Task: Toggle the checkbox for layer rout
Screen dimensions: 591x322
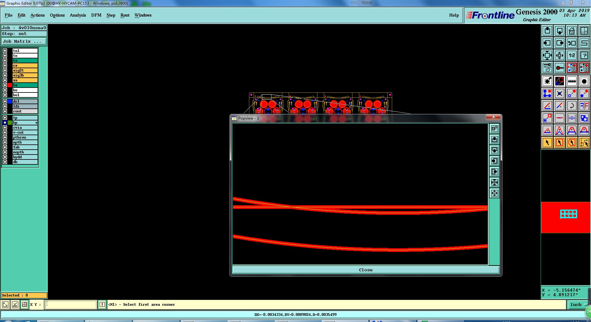Action: click(5, 111)
